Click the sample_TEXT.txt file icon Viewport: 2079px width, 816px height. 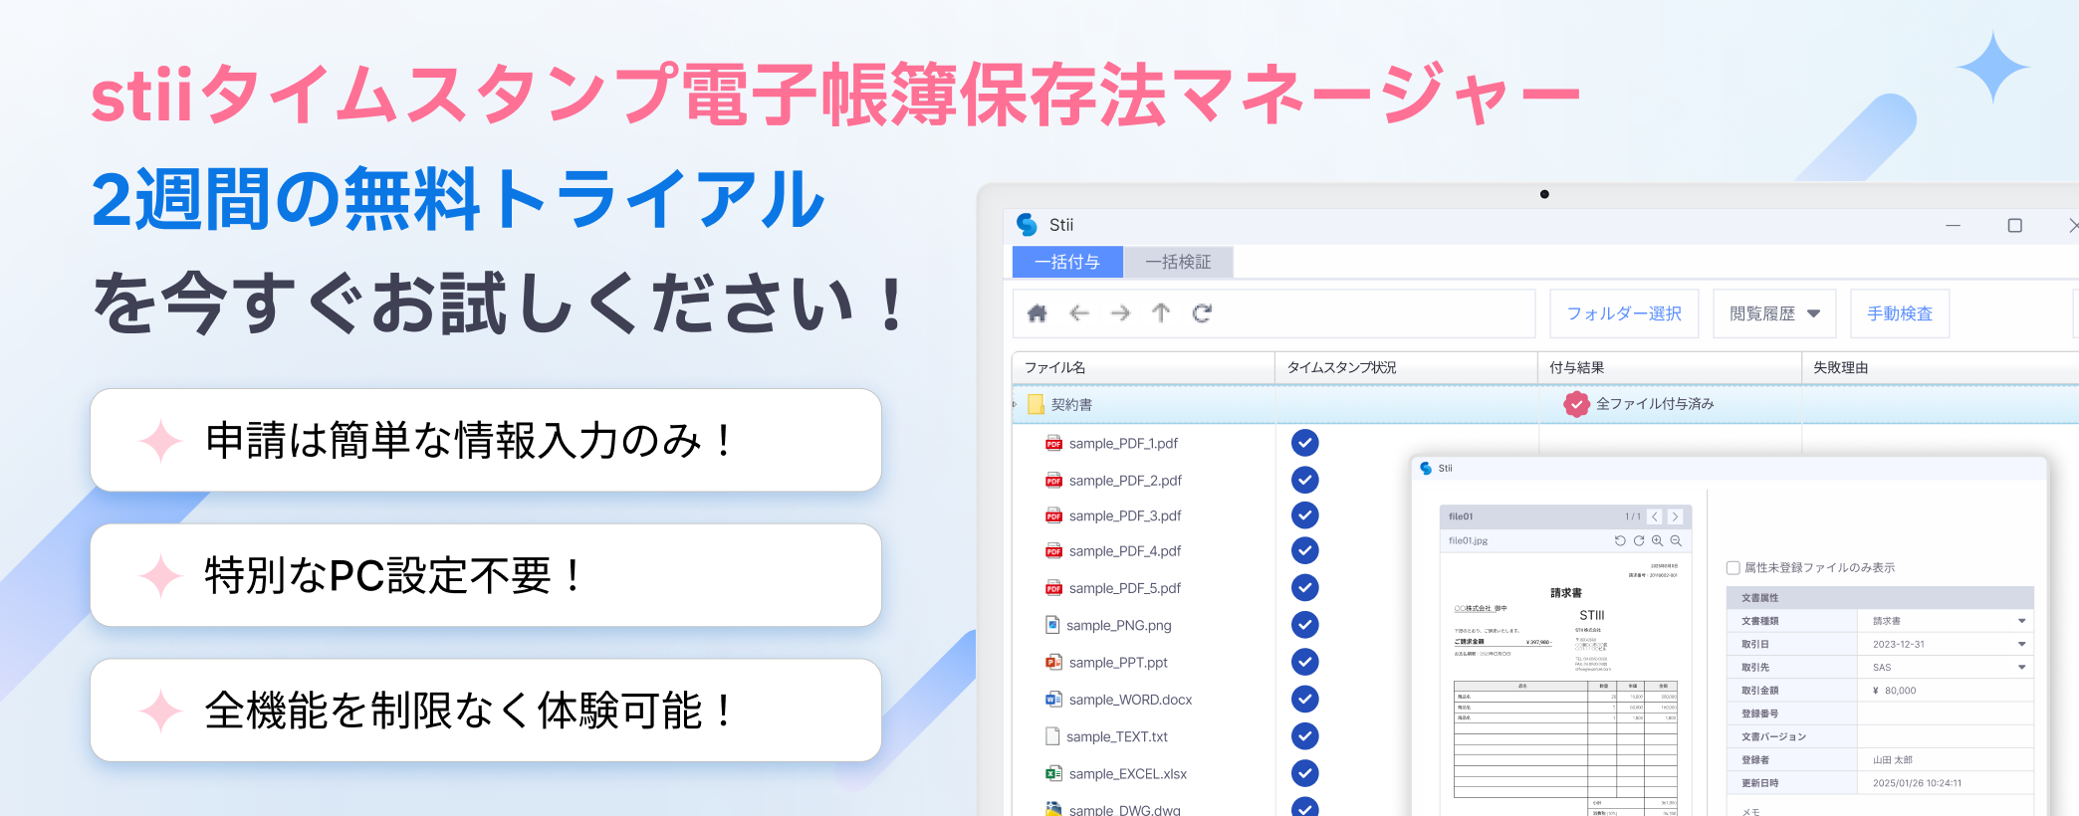tap(1052, 736)
